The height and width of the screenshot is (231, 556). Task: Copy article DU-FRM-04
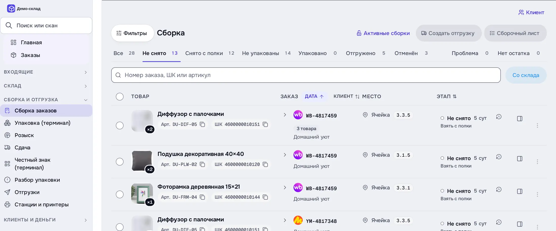click(x=202, y=197)
